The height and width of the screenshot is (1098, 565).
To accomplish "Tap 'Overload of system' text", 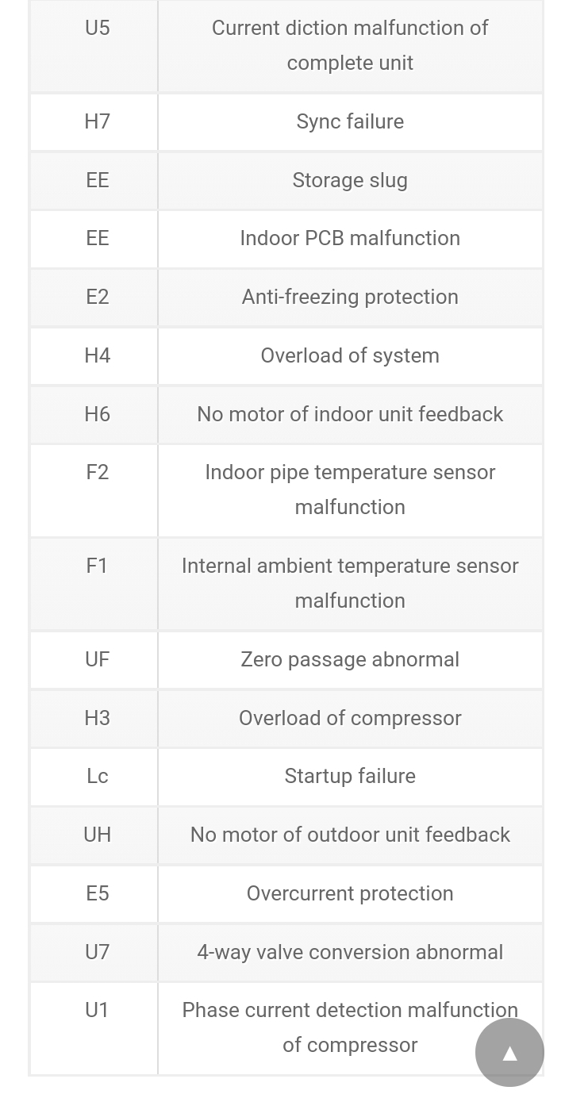I will coord(350,355).
